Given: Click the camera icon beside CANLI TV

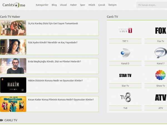Looking at the screenshot, I should click(x=1, y=120).
